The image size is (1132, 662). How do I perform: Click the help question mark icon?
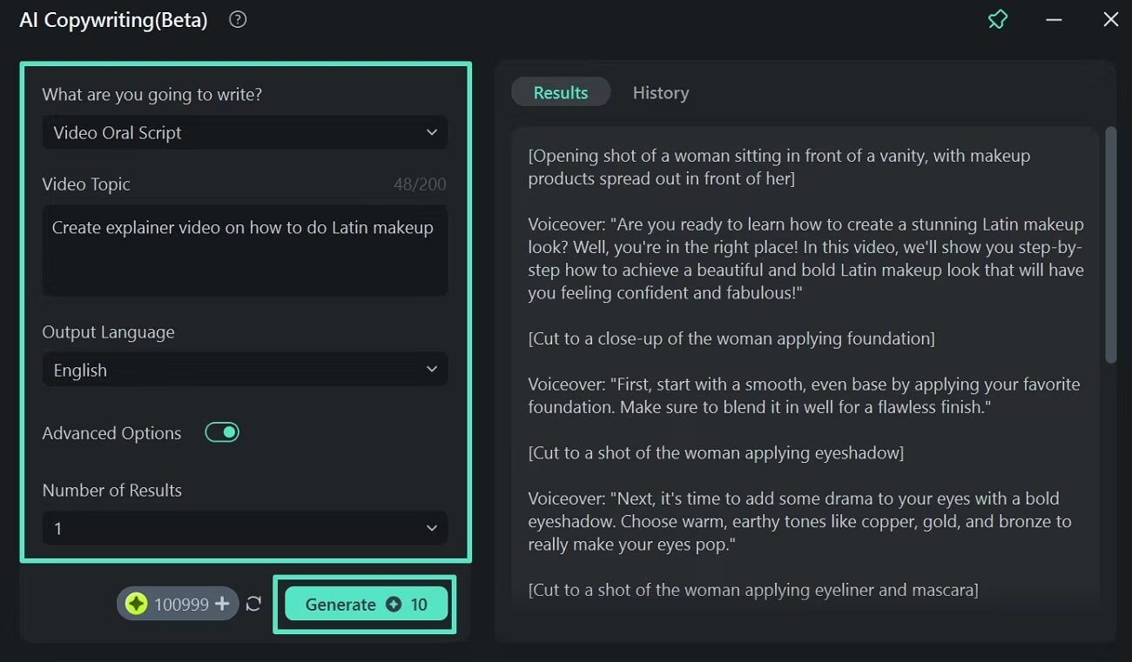point(238,19)
